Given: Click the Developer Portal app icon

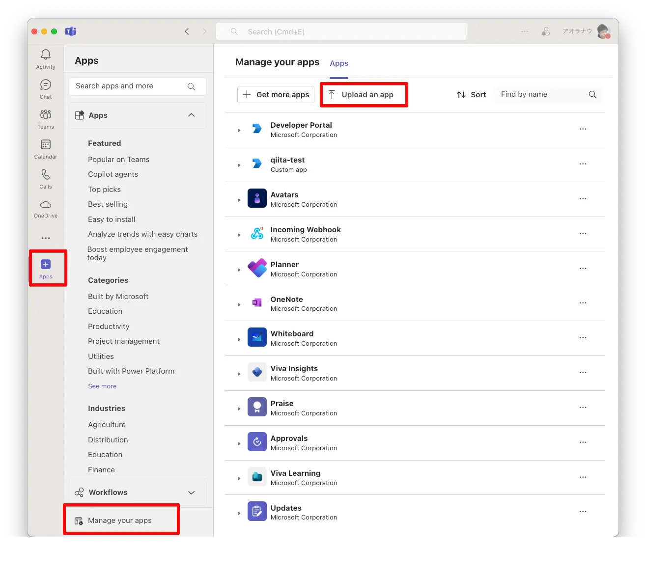Looking at the screenshot, I should [x=257, y=129].
